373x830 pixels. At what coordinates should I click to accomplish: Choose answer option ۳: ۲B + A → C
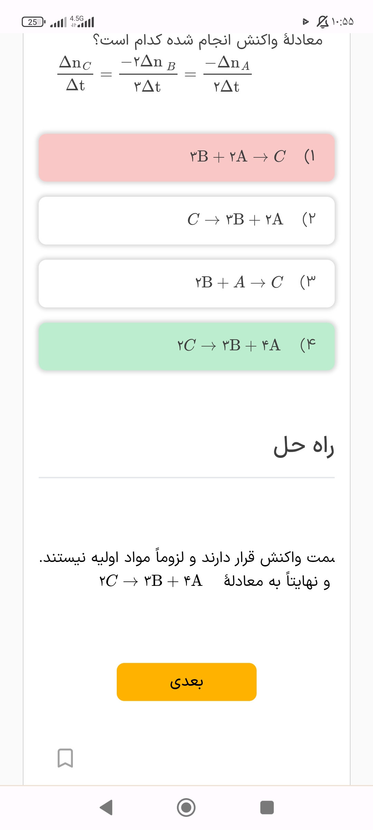click(x=186, y=283)
